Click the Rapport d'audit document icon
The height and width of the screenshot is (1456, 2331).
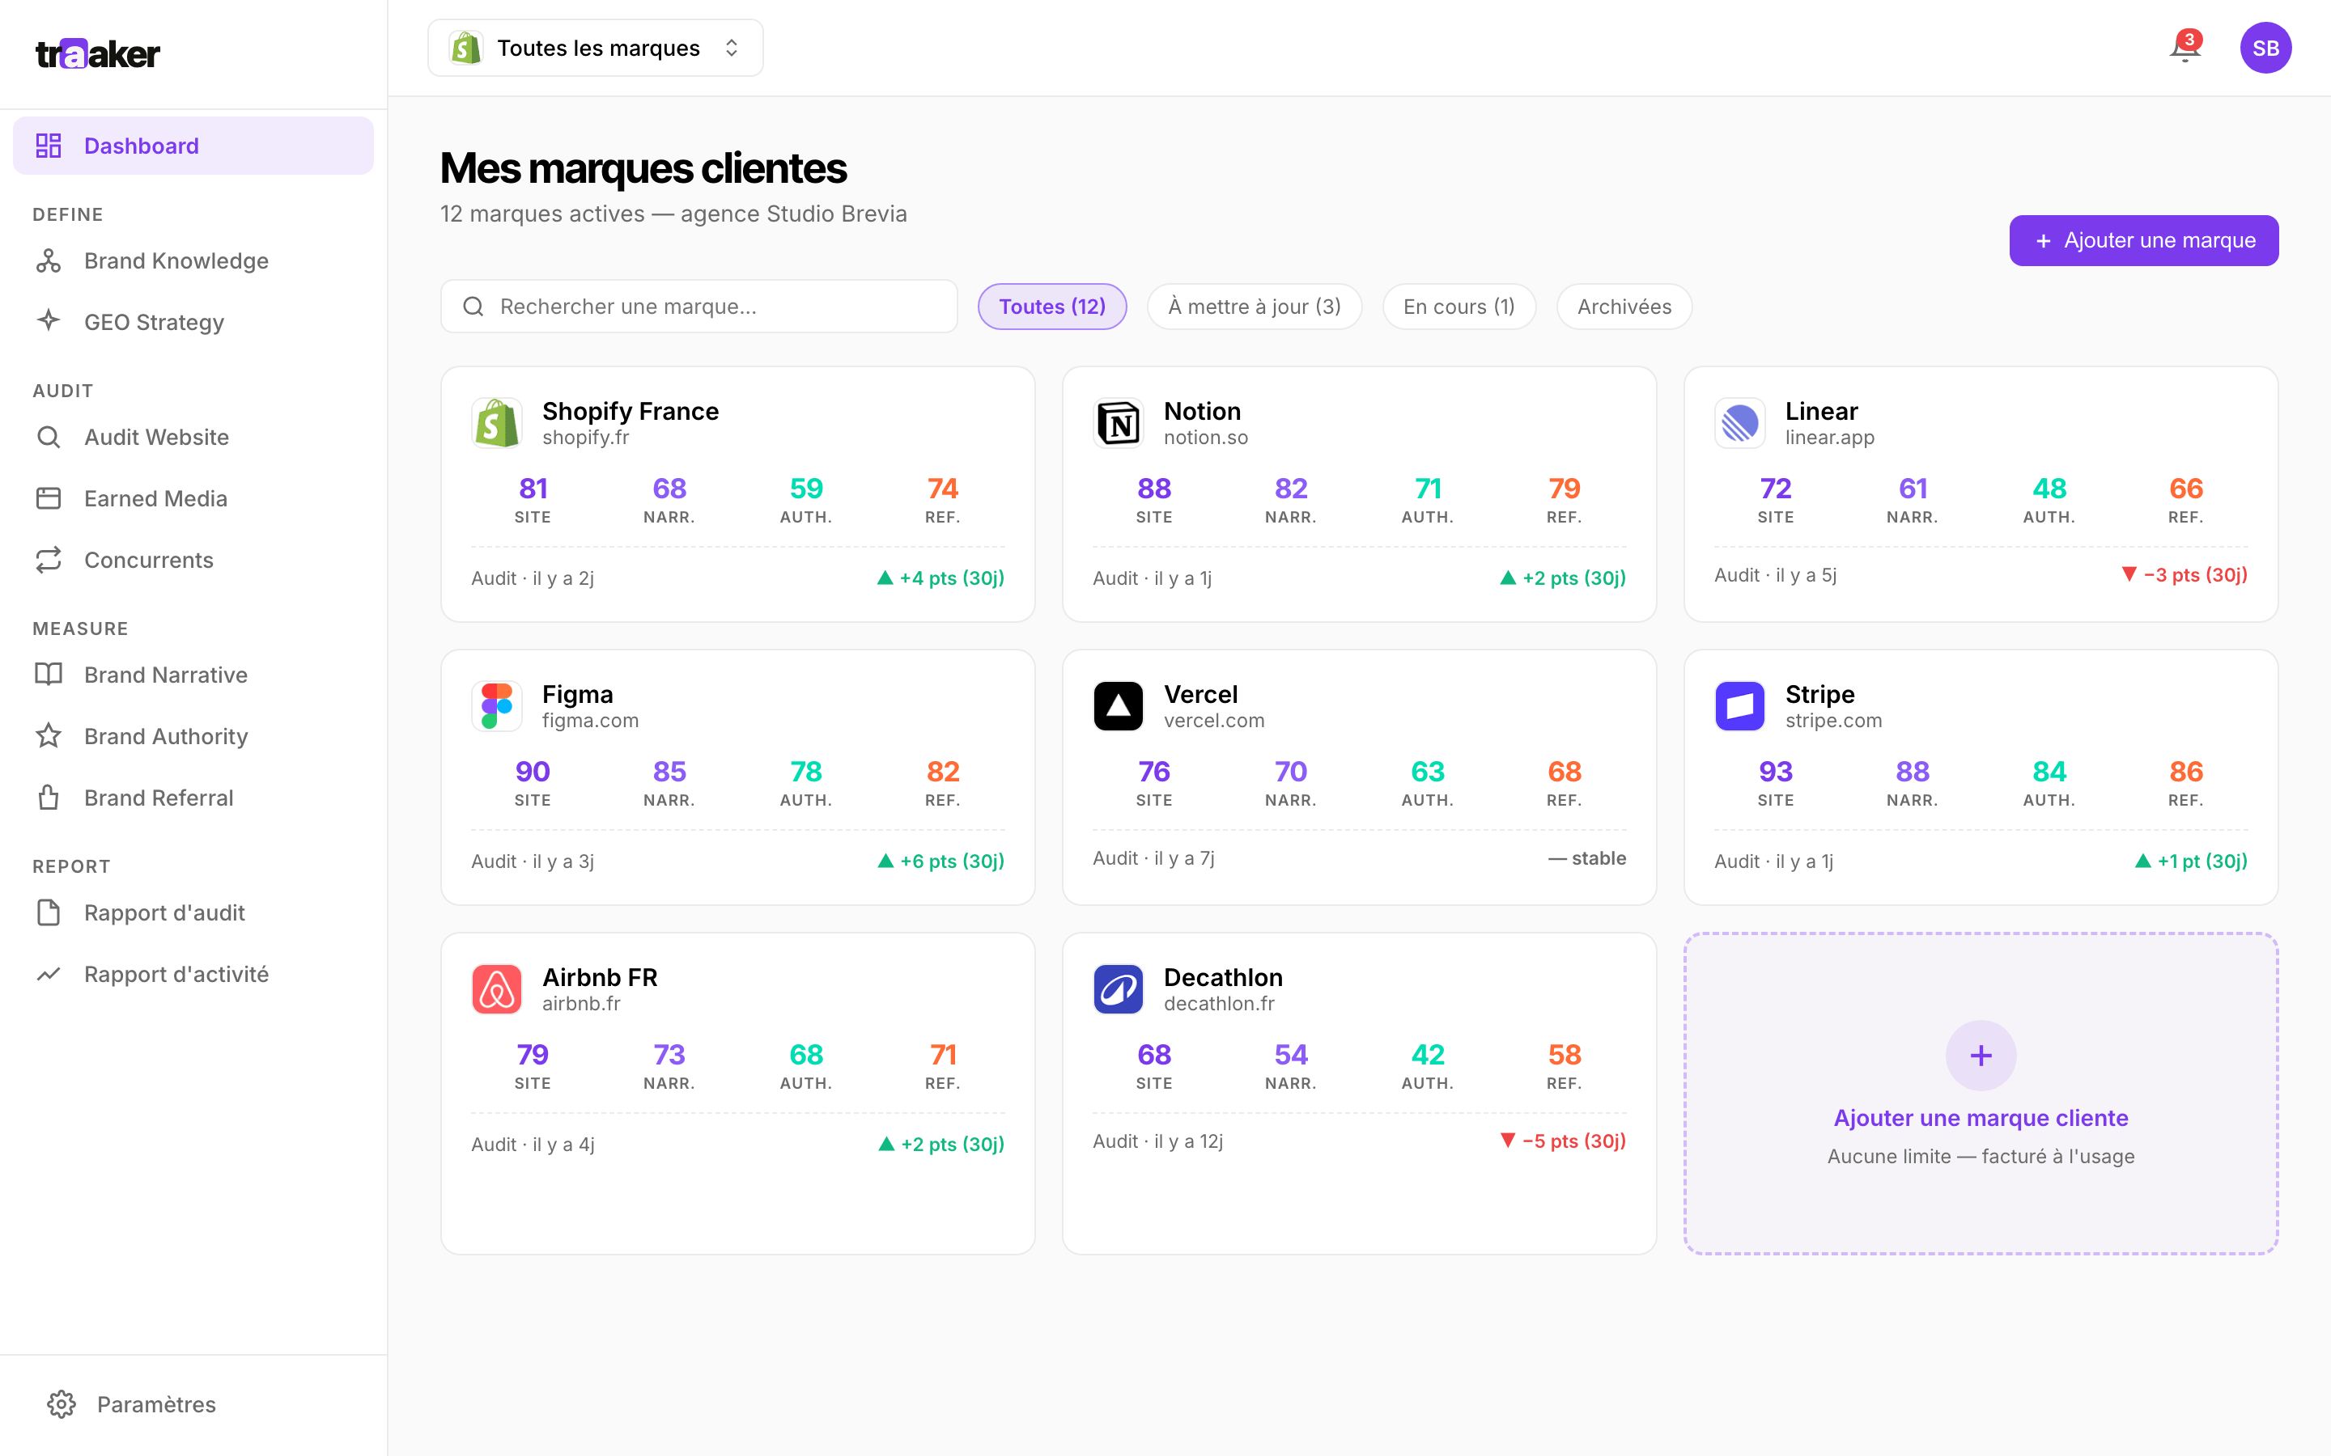point(49,912)
